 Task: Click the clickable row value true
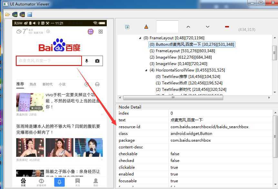(174, 167)
